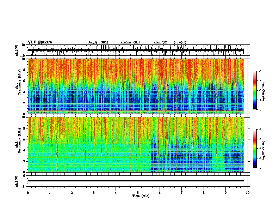Click the 'station=OUI' label
Image resolution: width=279 pixels, height=216 pixels.
[130, 42]
